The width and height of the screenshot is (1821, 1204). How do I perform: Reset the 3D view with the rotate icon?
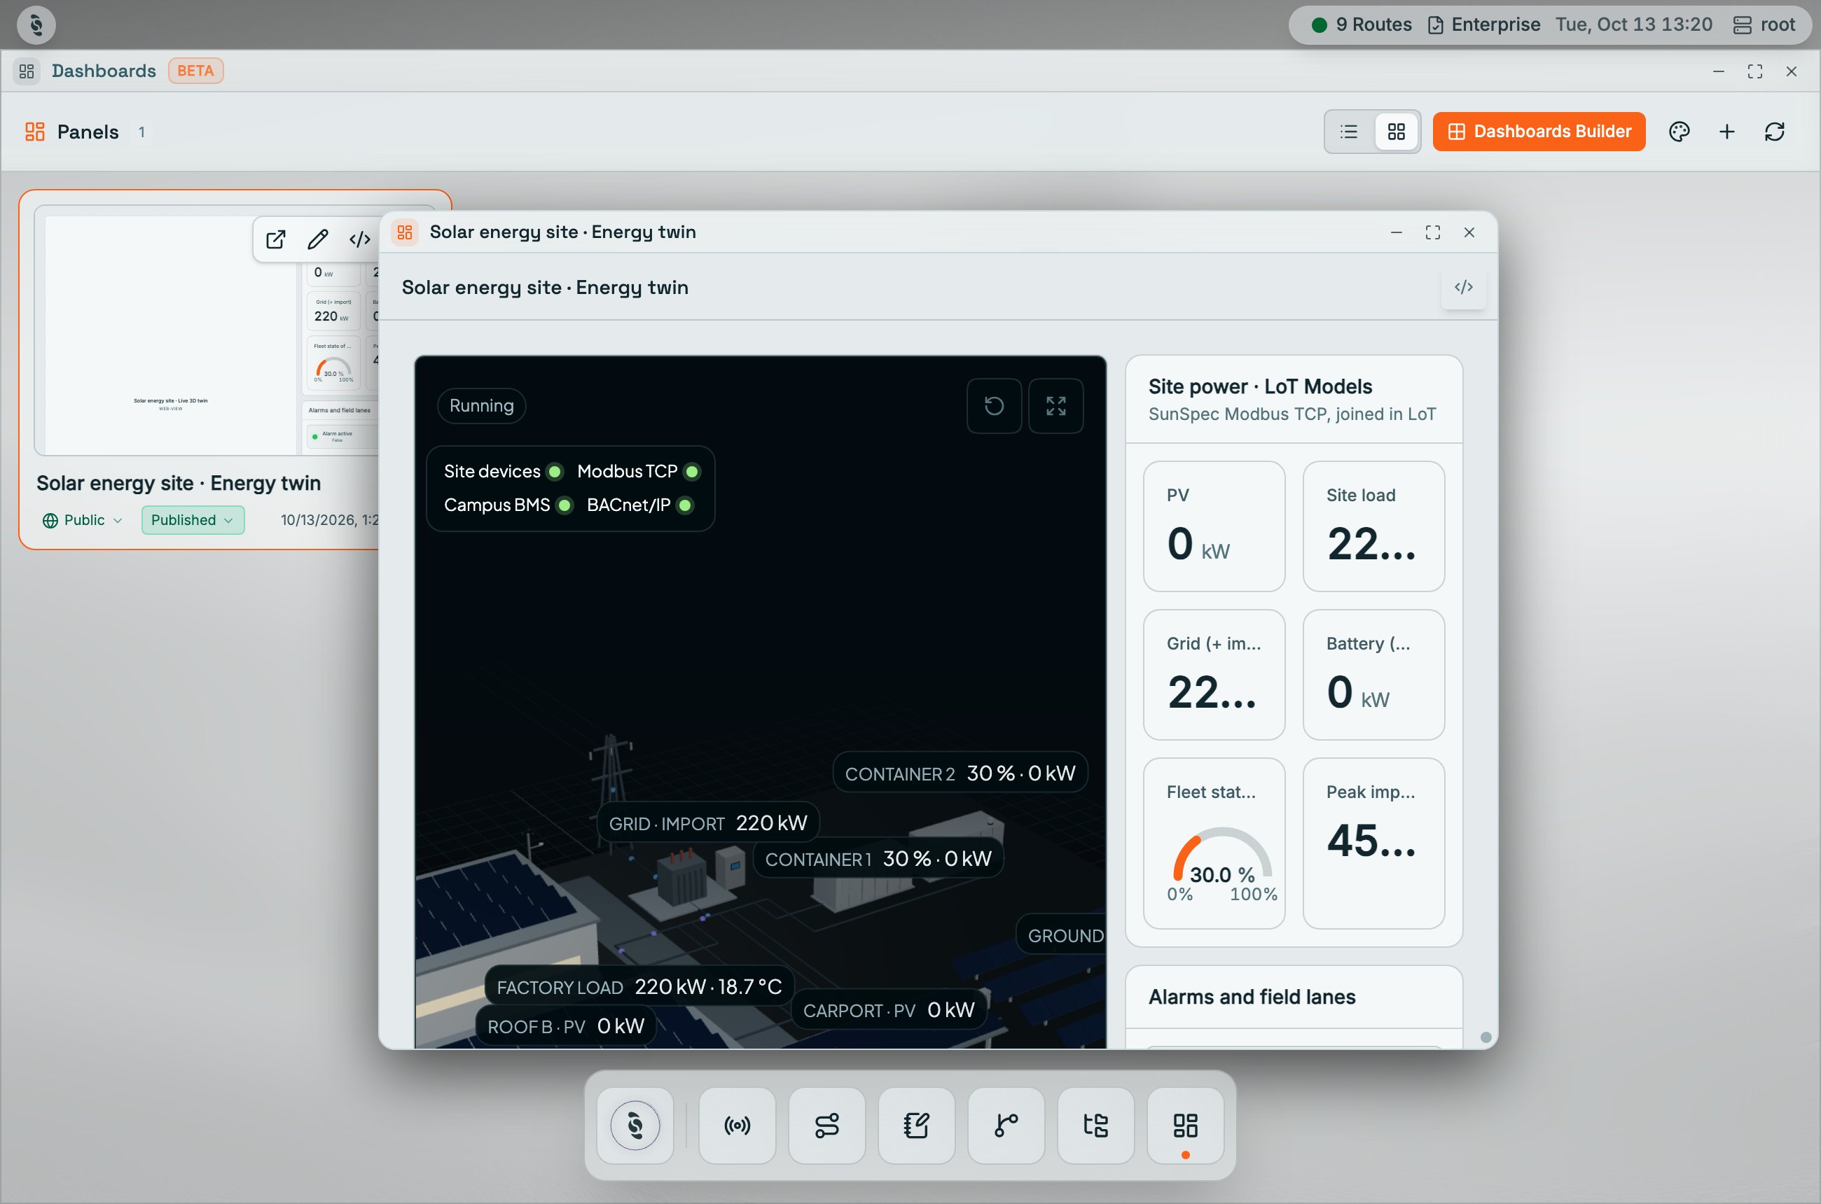tap(995, 405)
